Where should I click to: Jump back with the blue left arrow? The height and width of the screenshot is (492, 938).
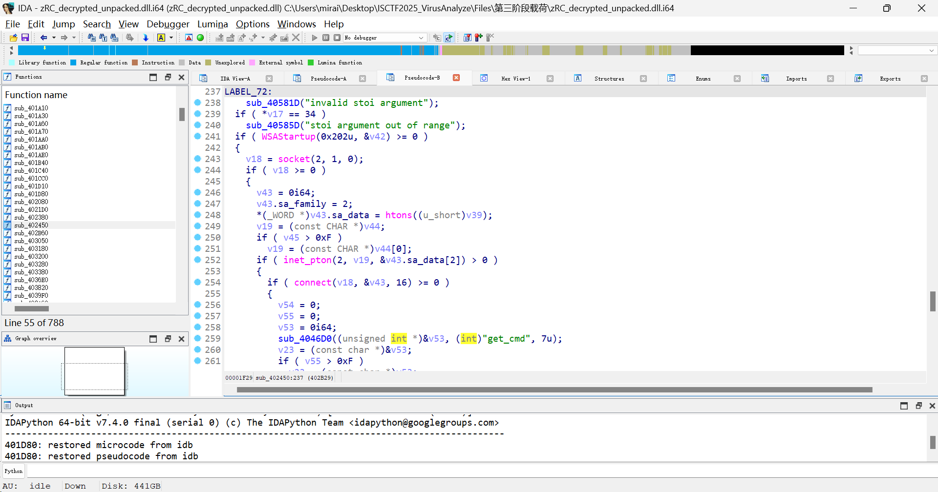tap(43, 38)
